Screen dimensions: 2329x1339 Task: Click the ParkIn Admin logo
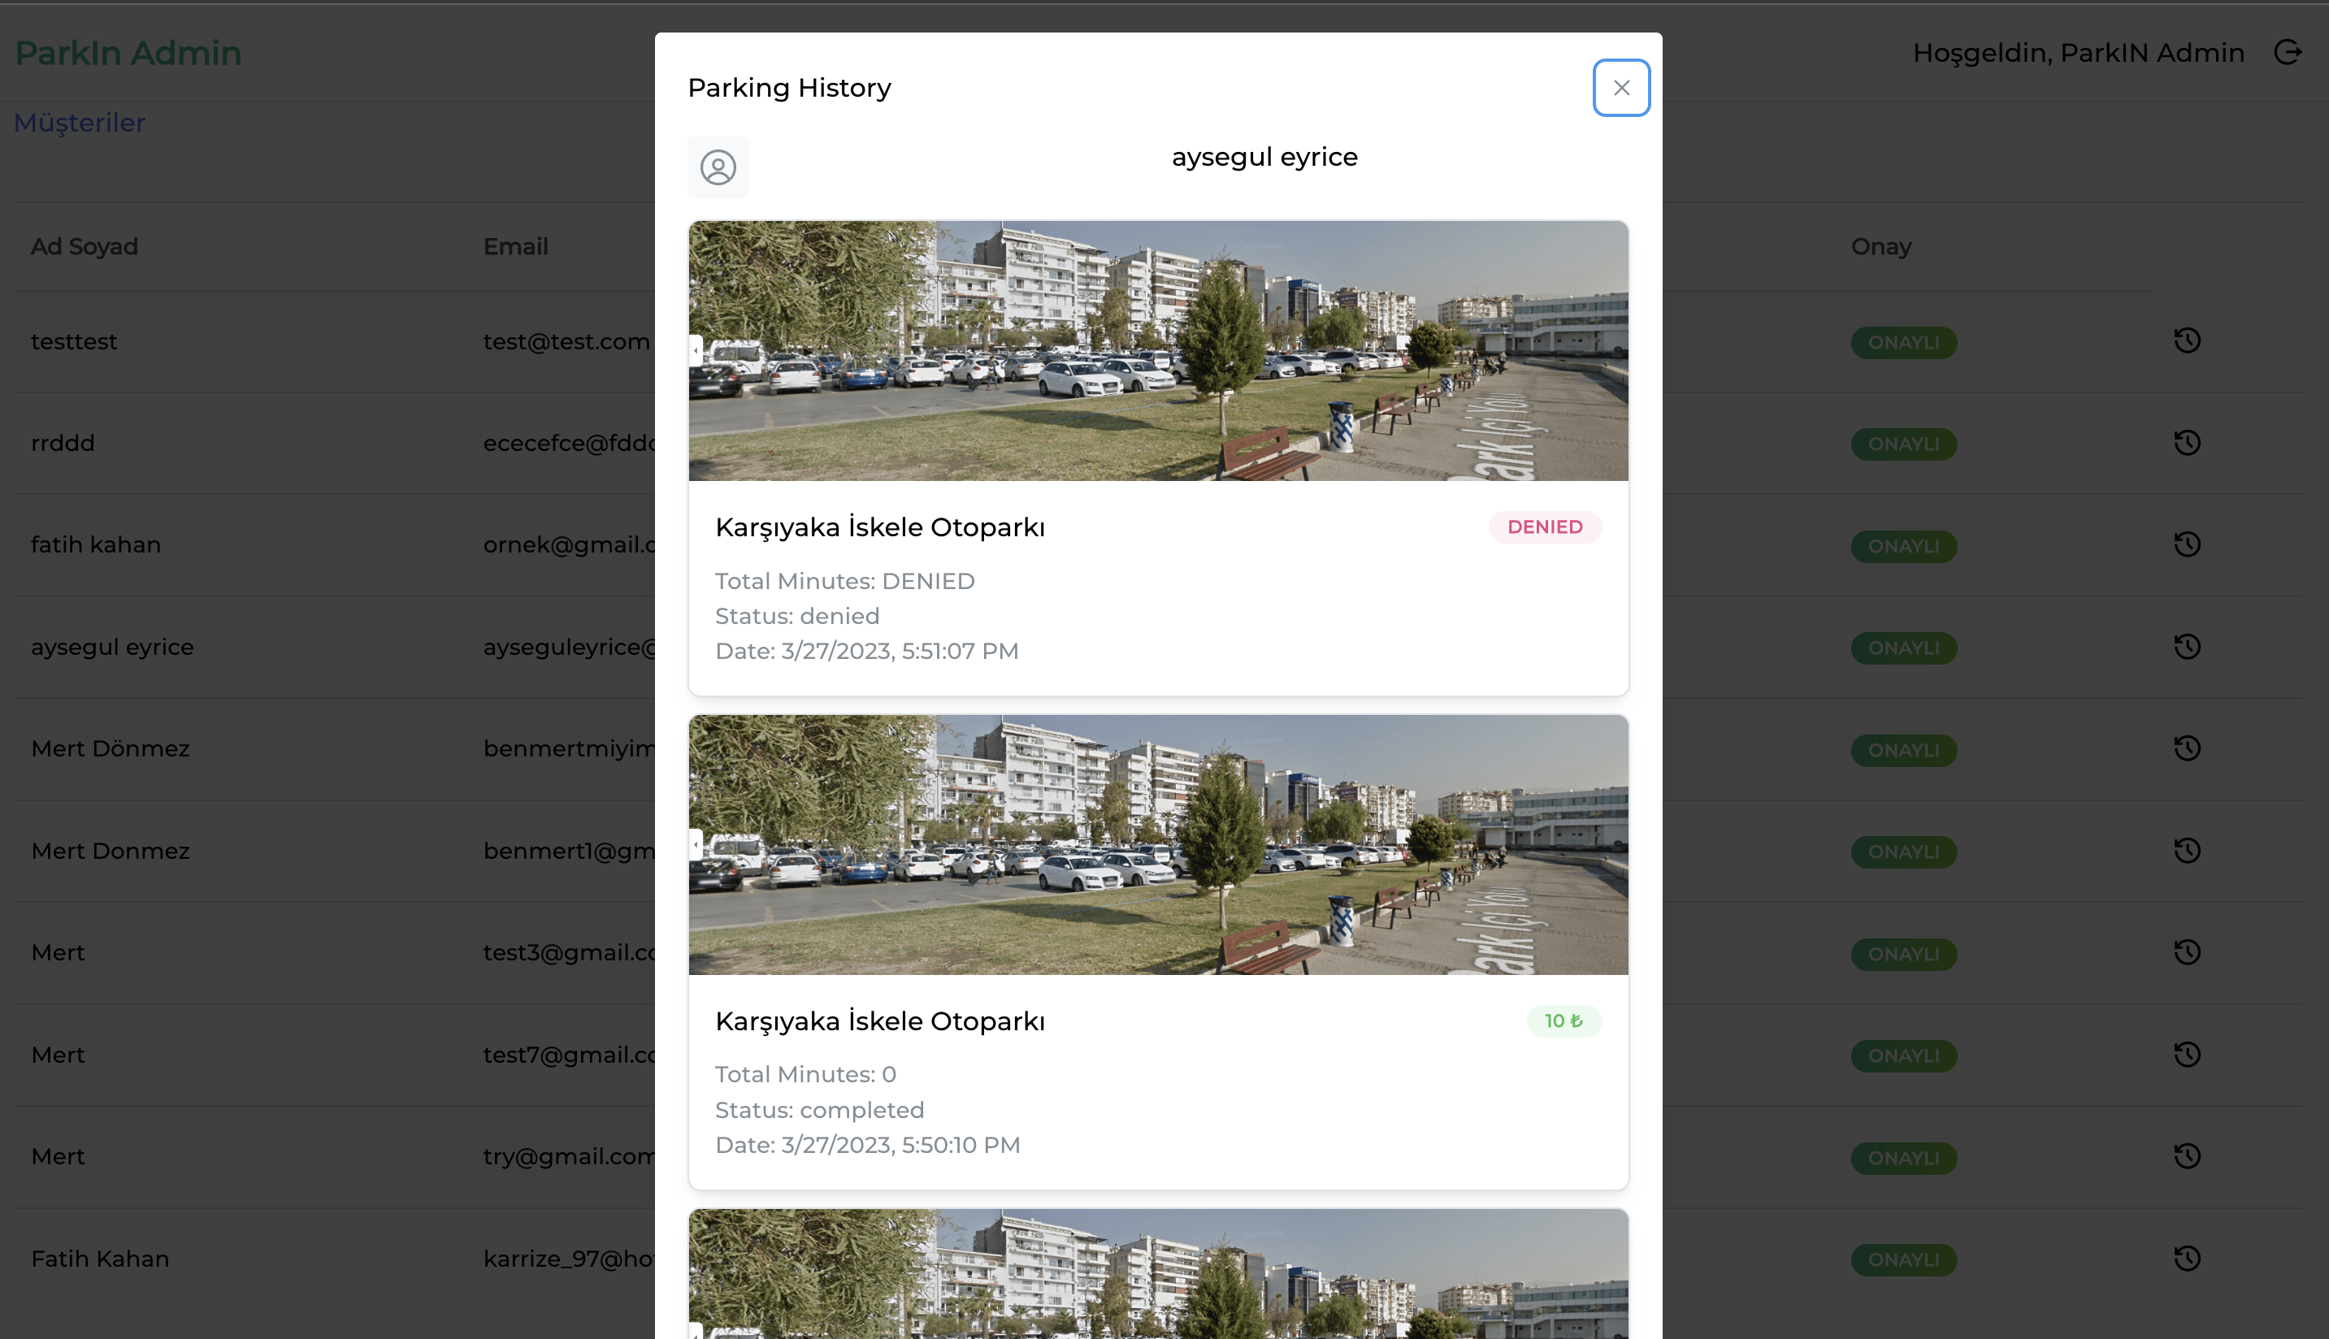click(x=128, y=53)
